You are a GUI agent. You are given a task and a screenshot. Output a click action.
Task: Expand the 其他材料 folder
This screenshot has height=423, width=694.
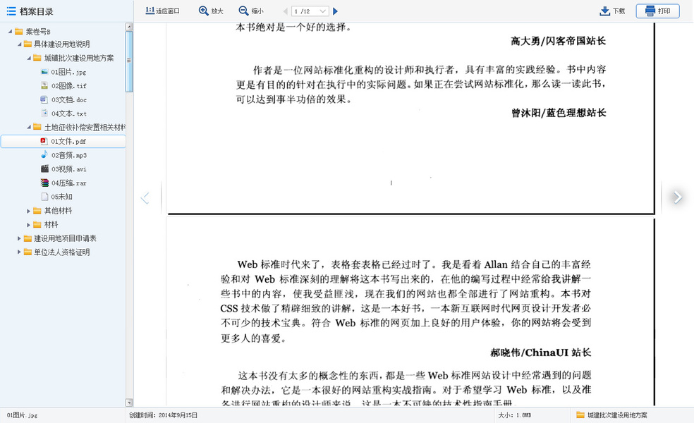[x=29, y=211]
